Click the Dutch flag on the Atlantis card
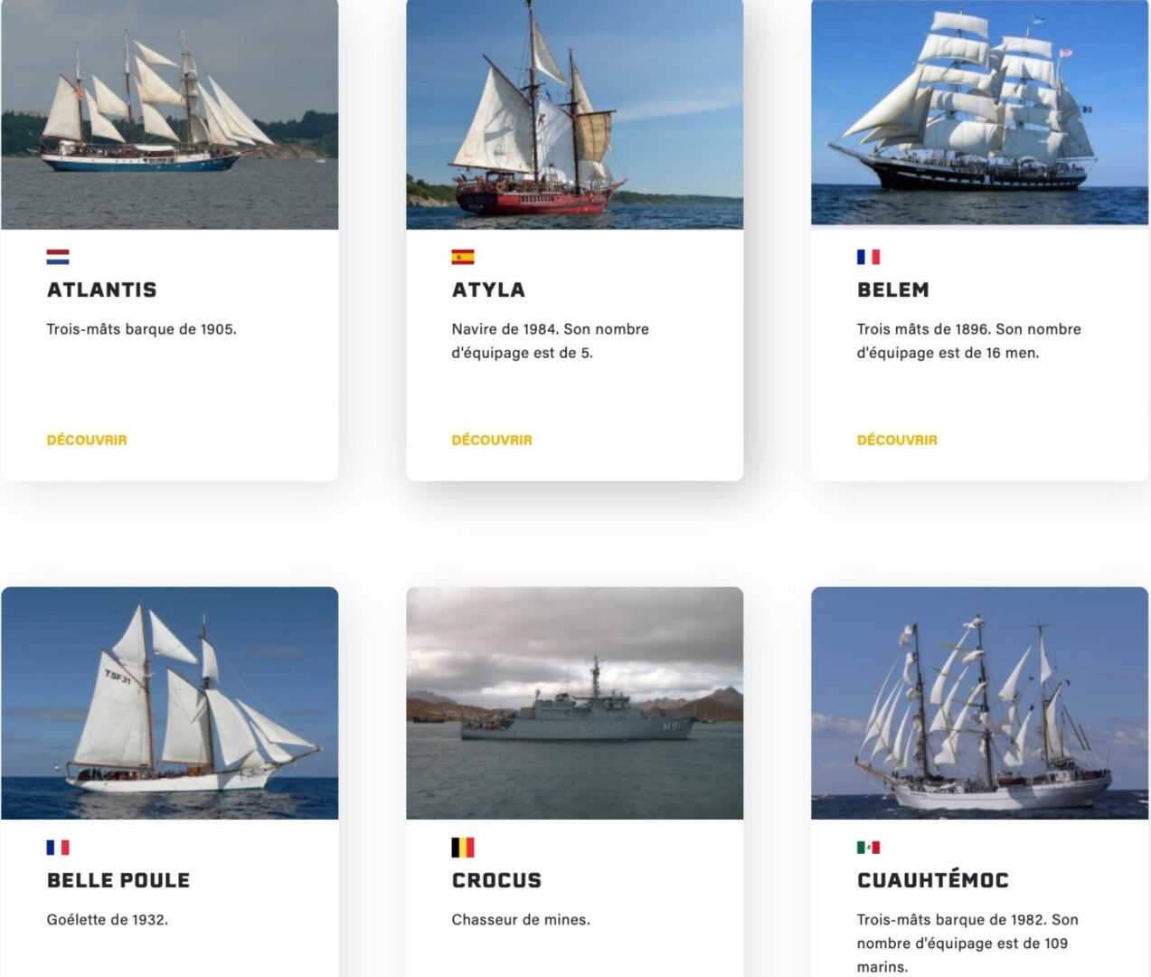The height and width of the screenshot is (977, 1151). [56, 258]
